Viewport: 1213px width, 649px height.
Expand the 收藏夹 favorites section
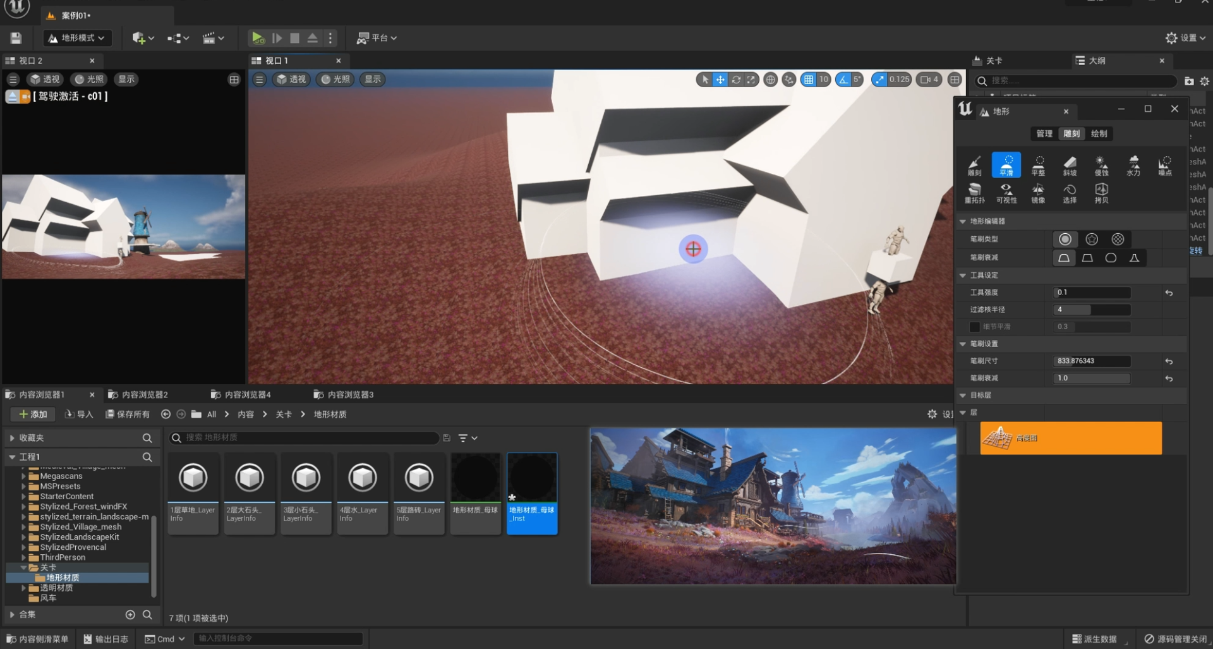tap(12, 437)
